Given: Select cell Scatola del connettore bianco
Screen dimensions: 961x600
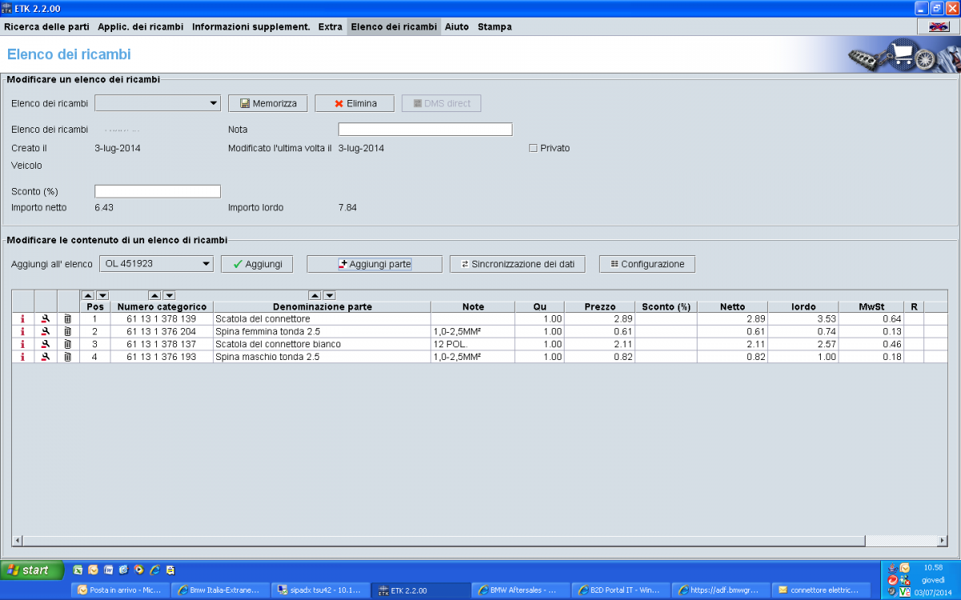Looking at the screenshot, I should [x=322, y=345].
